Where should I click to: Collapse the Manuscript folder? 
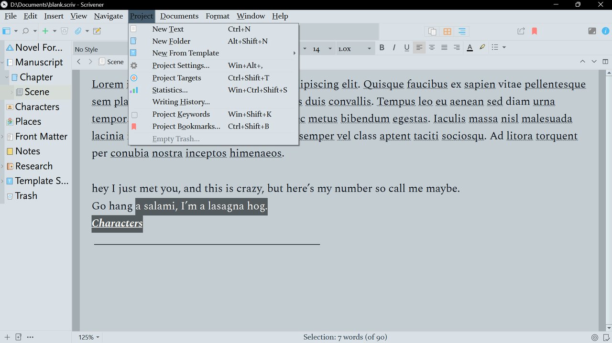pos(2,63)
